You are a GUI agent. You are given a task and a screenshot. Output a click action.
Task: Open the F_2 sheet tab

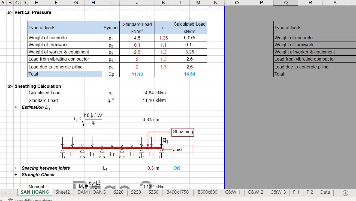tap(310, 192)
